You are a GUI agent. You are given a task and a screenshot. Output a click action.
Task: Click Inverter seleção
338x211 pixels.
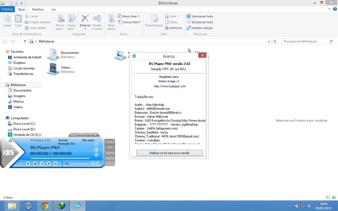pos(200,28)
